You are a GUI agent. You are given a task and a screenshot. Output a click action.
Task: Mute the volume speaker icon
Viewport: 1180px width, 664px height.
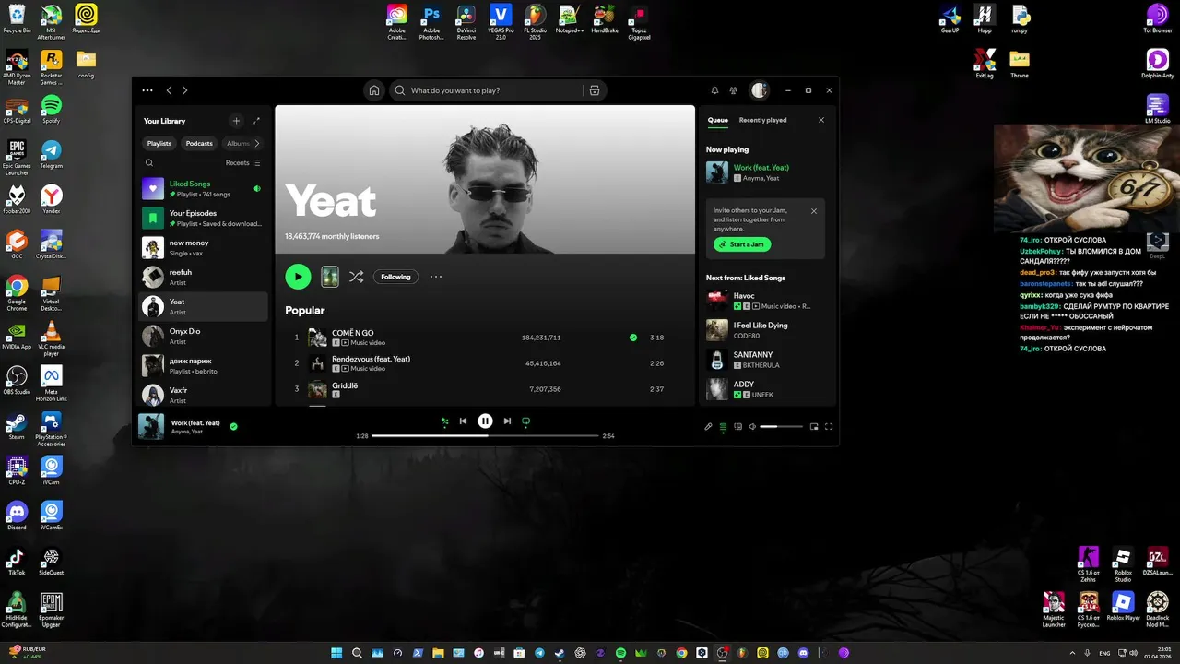[x=752, y=427]
